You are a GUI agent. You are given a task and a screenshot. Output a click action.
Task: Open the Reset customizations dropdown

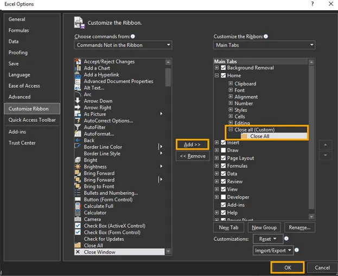click(267, 239)
